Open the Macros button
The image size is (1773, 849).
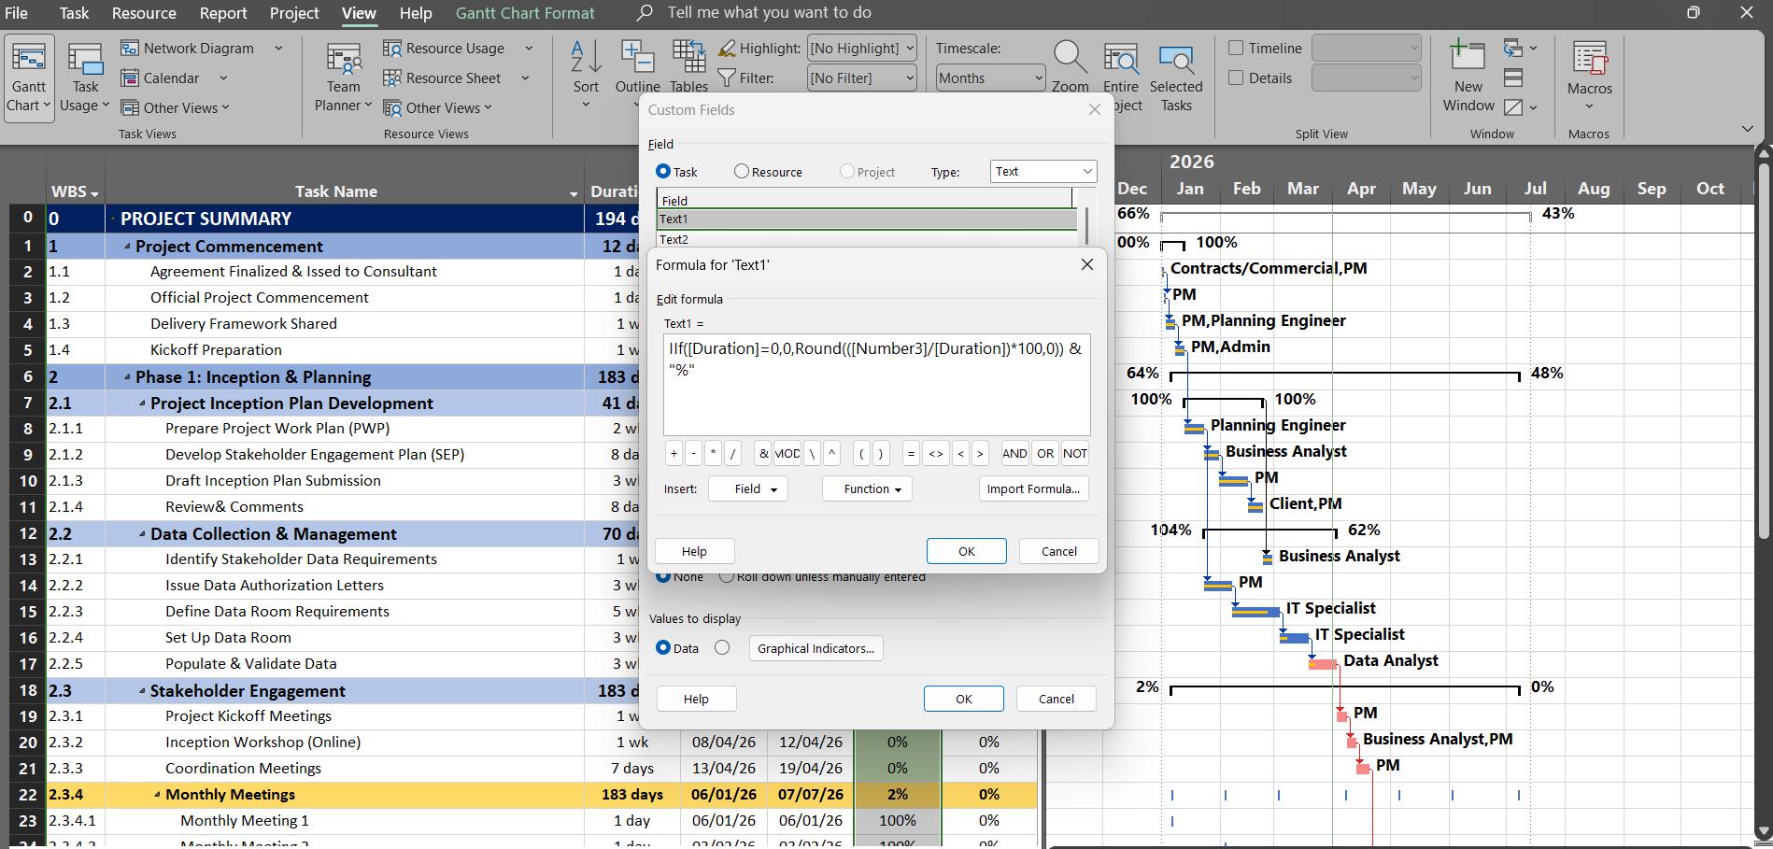click(1589, 76)
